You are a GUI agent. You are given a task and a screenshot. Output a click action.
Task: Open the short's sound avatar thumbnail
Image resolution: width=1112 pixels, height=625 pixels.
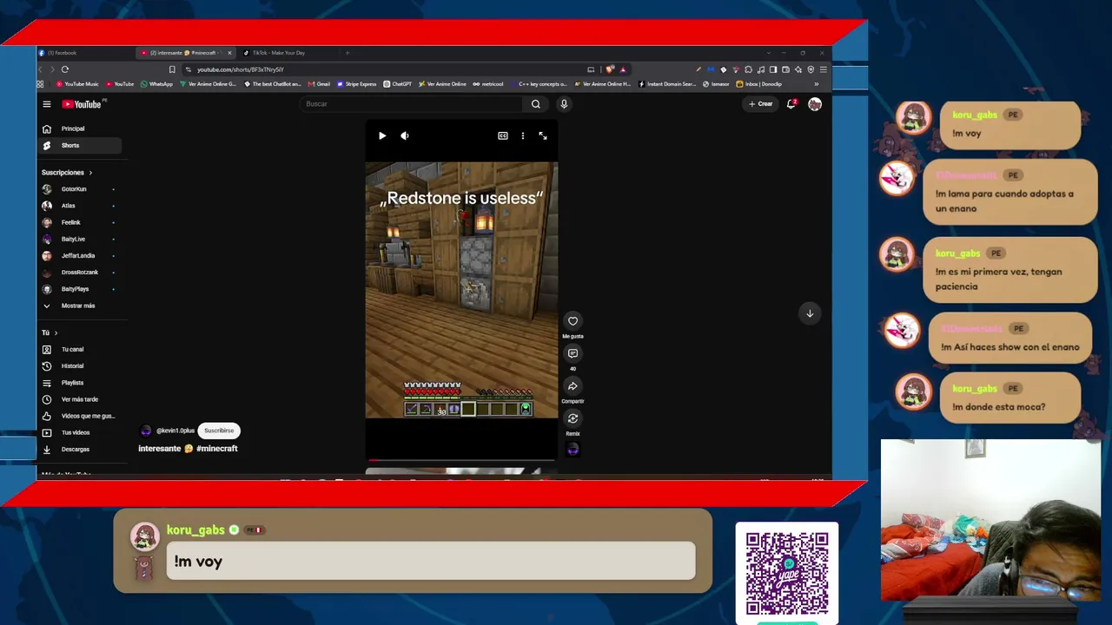coord(573,449)
